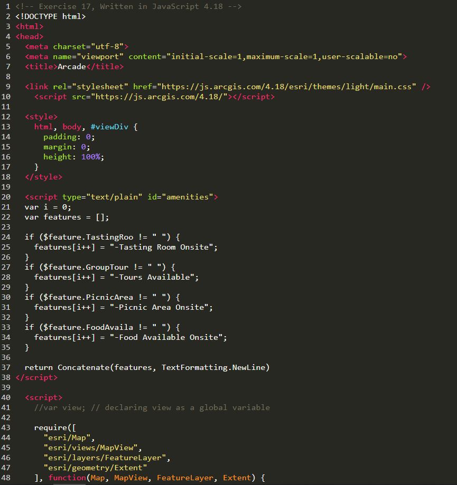Click the <!DOCTYPE html> declaration
This screenshot has width=457, height=485.
click(50, 16)
